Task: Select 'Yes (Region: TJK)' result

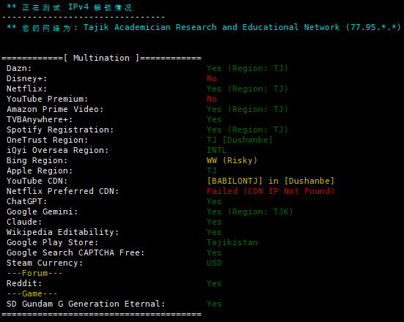Action: pos(250,211)
